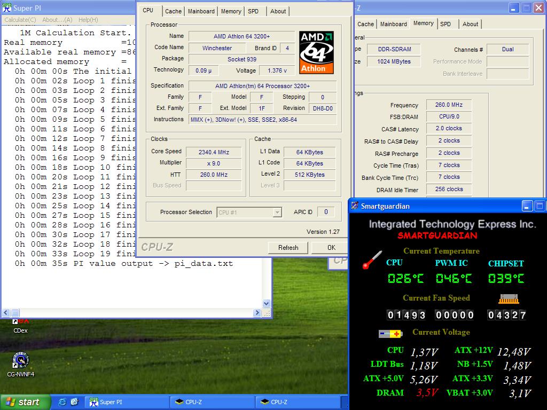Click the ATX +12V voltage reading 12,48V
547x410 pixels.
[x=513, y=351]
